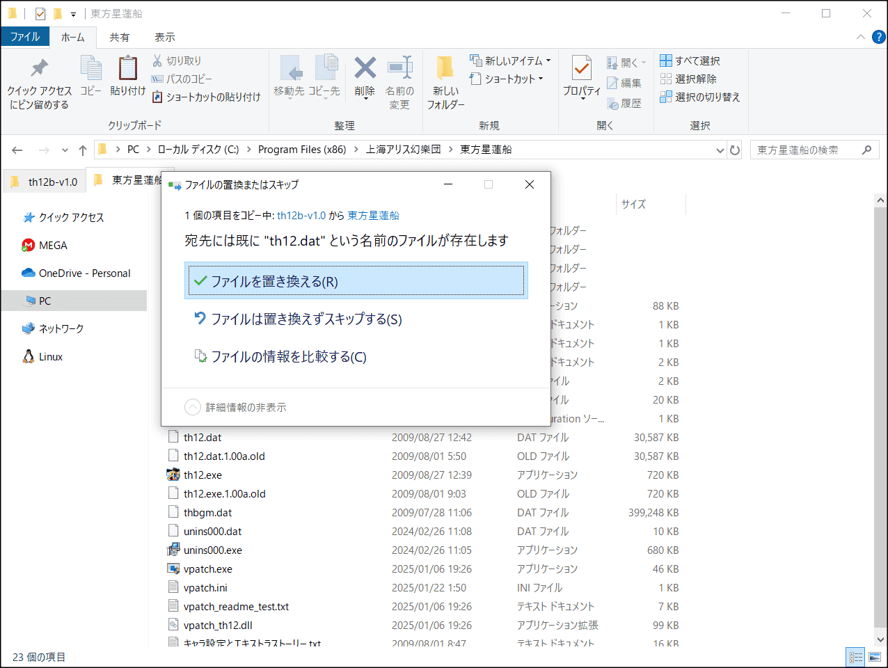
Task: Click the vertical scrollbar down arrow
Action: [880, 639]
